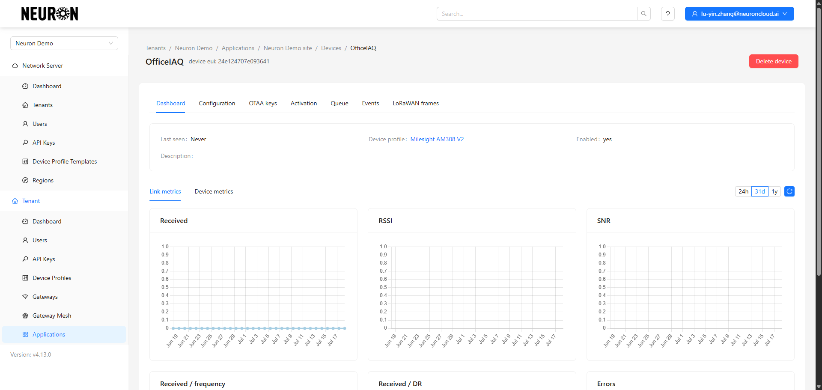Click the Search input field
The height and width of the screenshot is (390, 822).
[x=537, y=14]
